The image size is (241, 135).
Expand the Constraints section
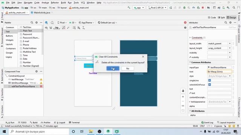pos(190,37)
